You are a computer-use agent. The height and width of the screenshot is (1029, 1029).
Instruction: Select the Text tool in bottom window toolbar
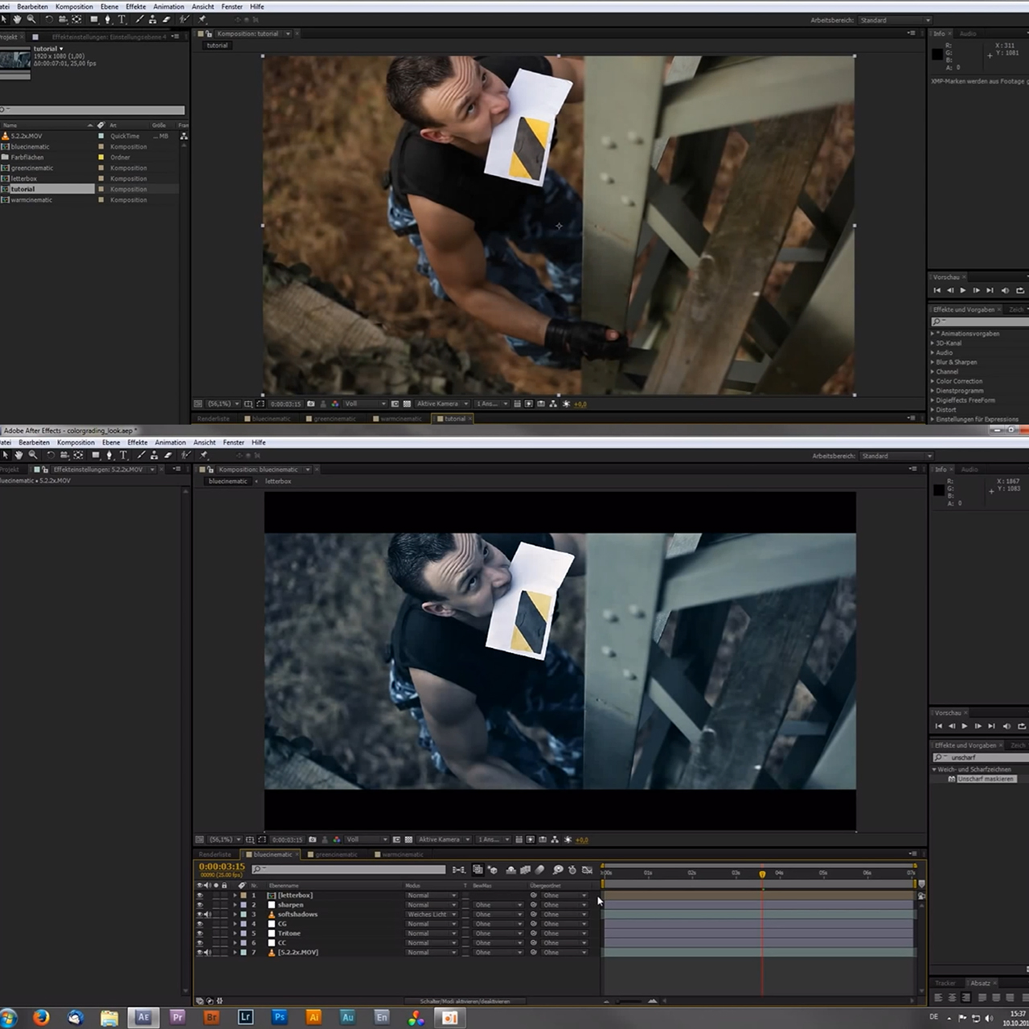(123, 455)
